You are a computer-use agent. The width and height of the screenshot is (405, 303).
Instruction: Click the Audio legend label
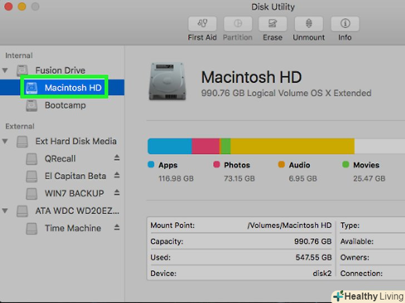tap(299, 165)
